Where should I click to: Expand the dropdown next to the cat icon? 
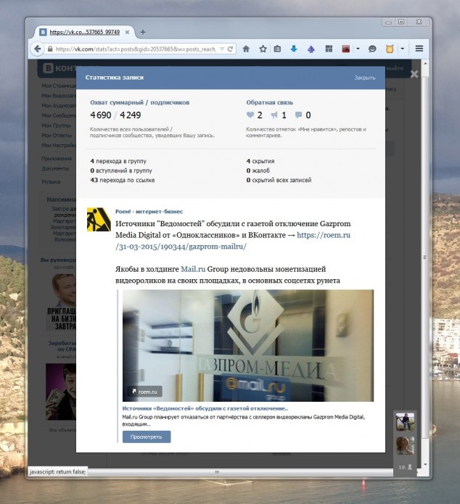(x=402, y=49)
